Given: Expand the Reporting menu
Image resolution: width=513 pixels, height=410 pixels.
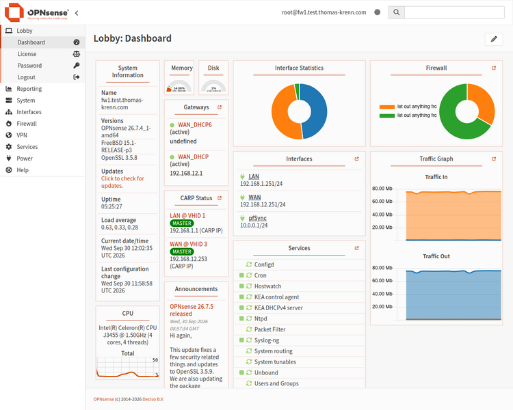Looking at the screenshot, I should [42, 89].
